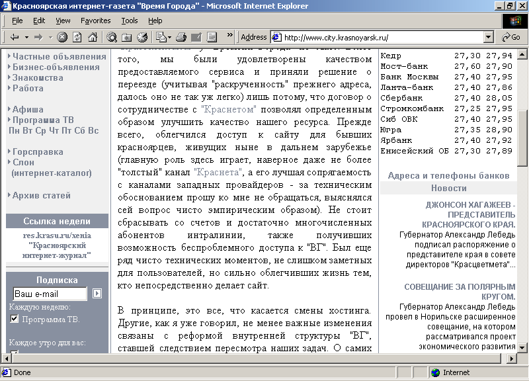The height and width of the screenshot is (381, 529).
Task: Click the right frame scrollbar down arrow
Action: 522,347
